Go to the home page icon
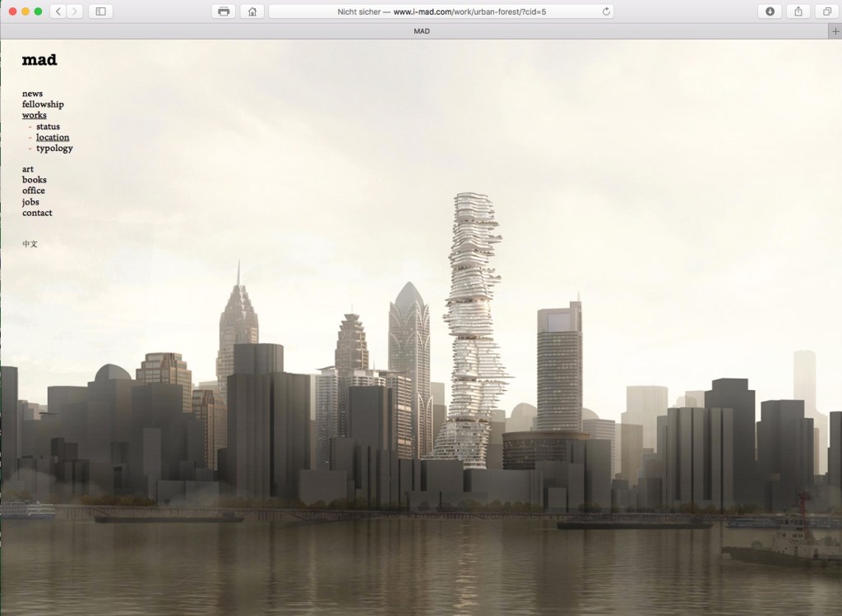The height and width of the screenshot is (616, 842). click(x=252, y=11)
